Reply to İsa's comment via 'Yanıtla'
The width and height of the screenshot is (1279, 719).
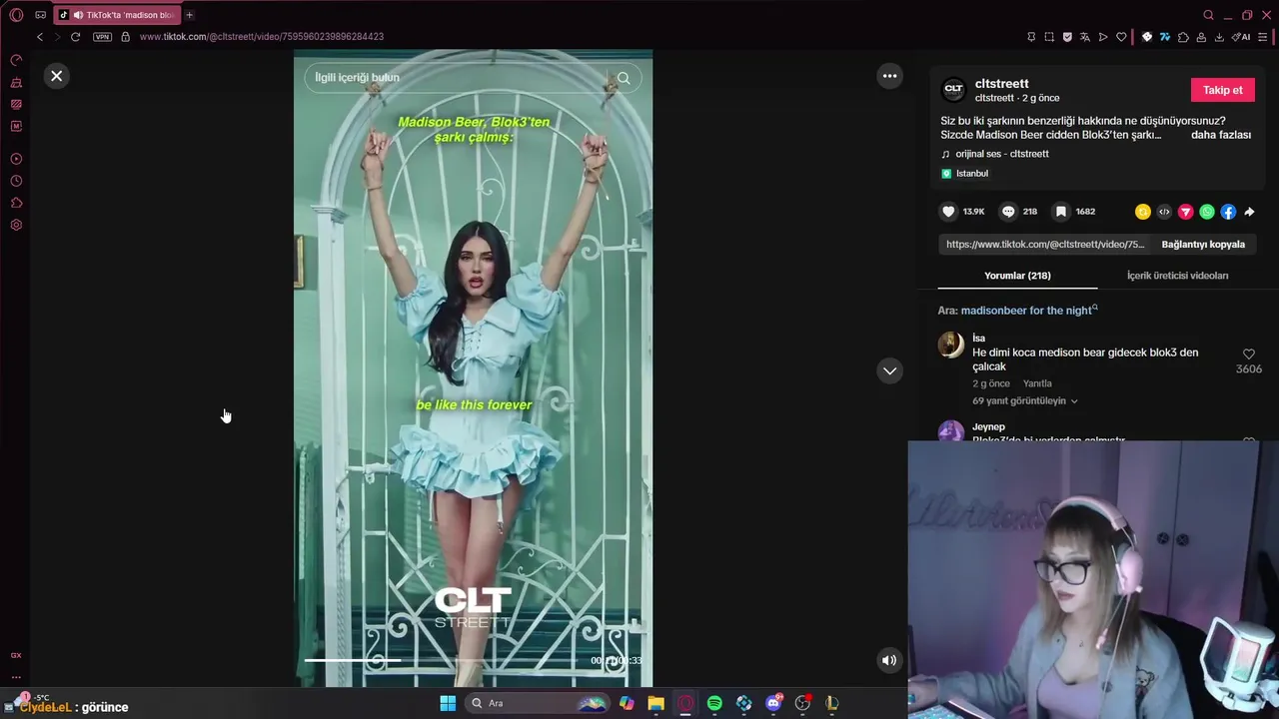[1037, 383]
